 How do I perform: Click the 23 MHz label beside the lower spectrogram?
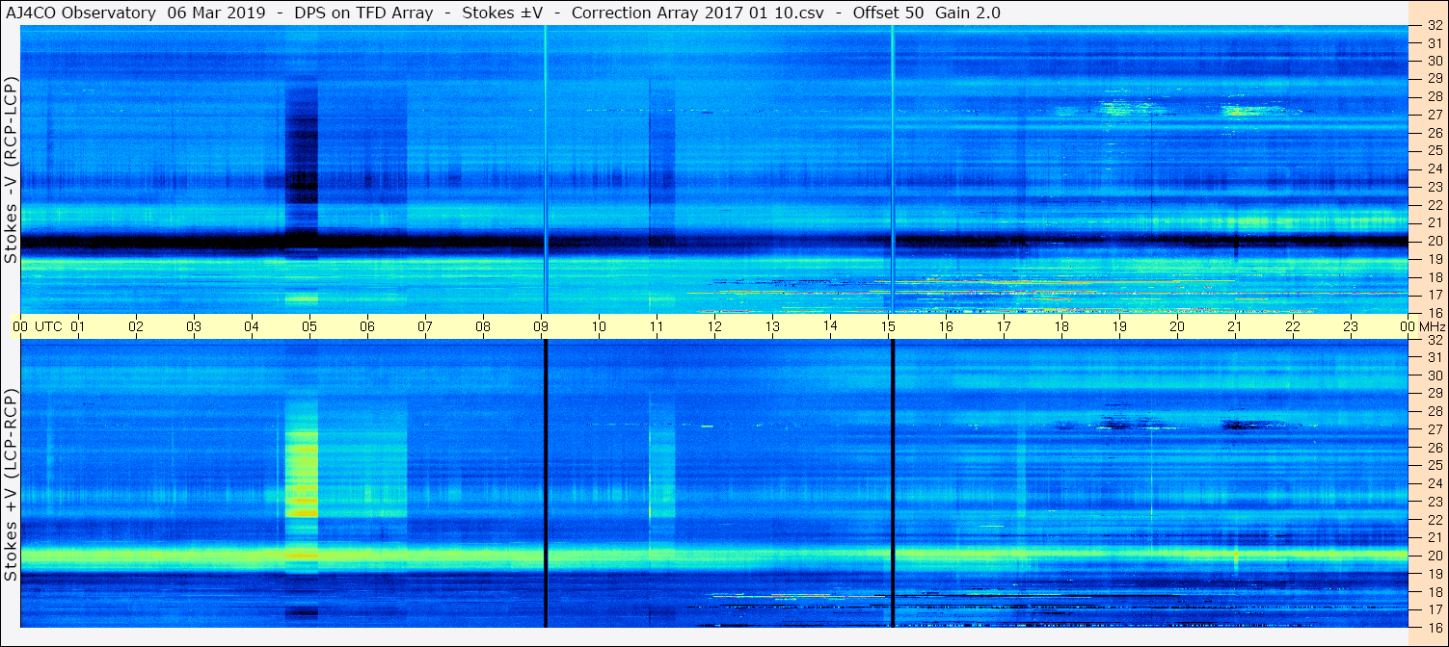(x=1435, y=502)
